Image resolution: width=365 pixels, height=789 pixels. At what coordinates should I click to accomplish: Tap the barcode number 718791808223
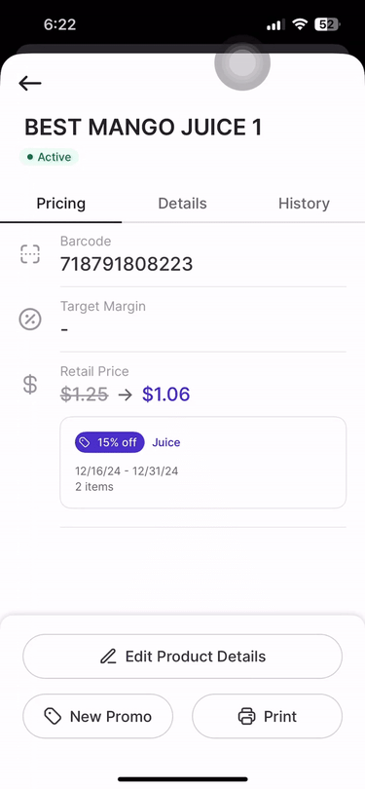127,264
